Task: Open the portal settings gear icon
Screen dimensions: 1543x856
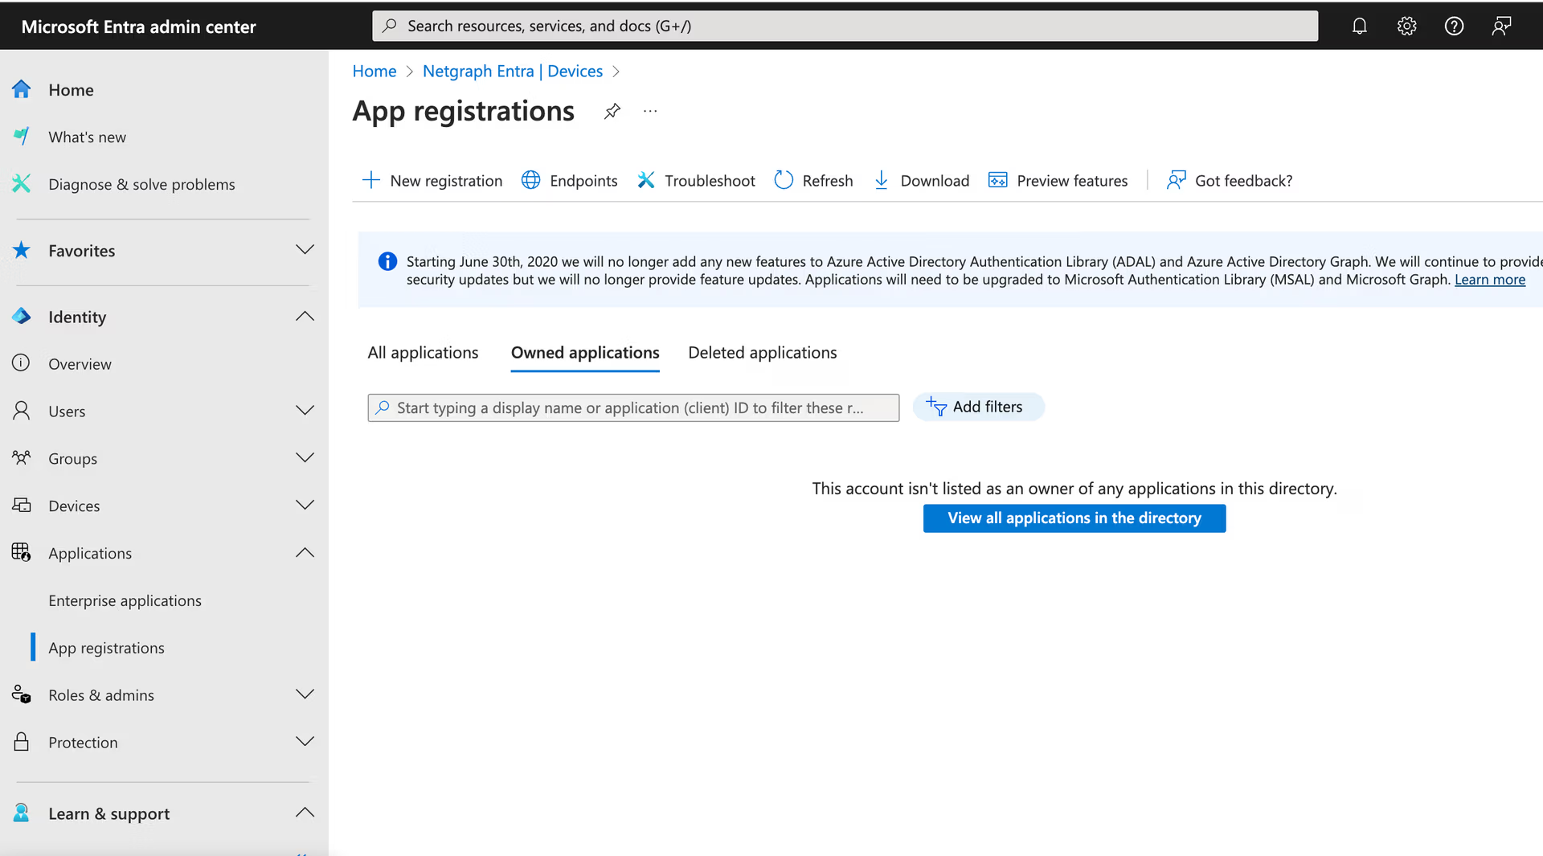Action: [x=1406, y=26]
